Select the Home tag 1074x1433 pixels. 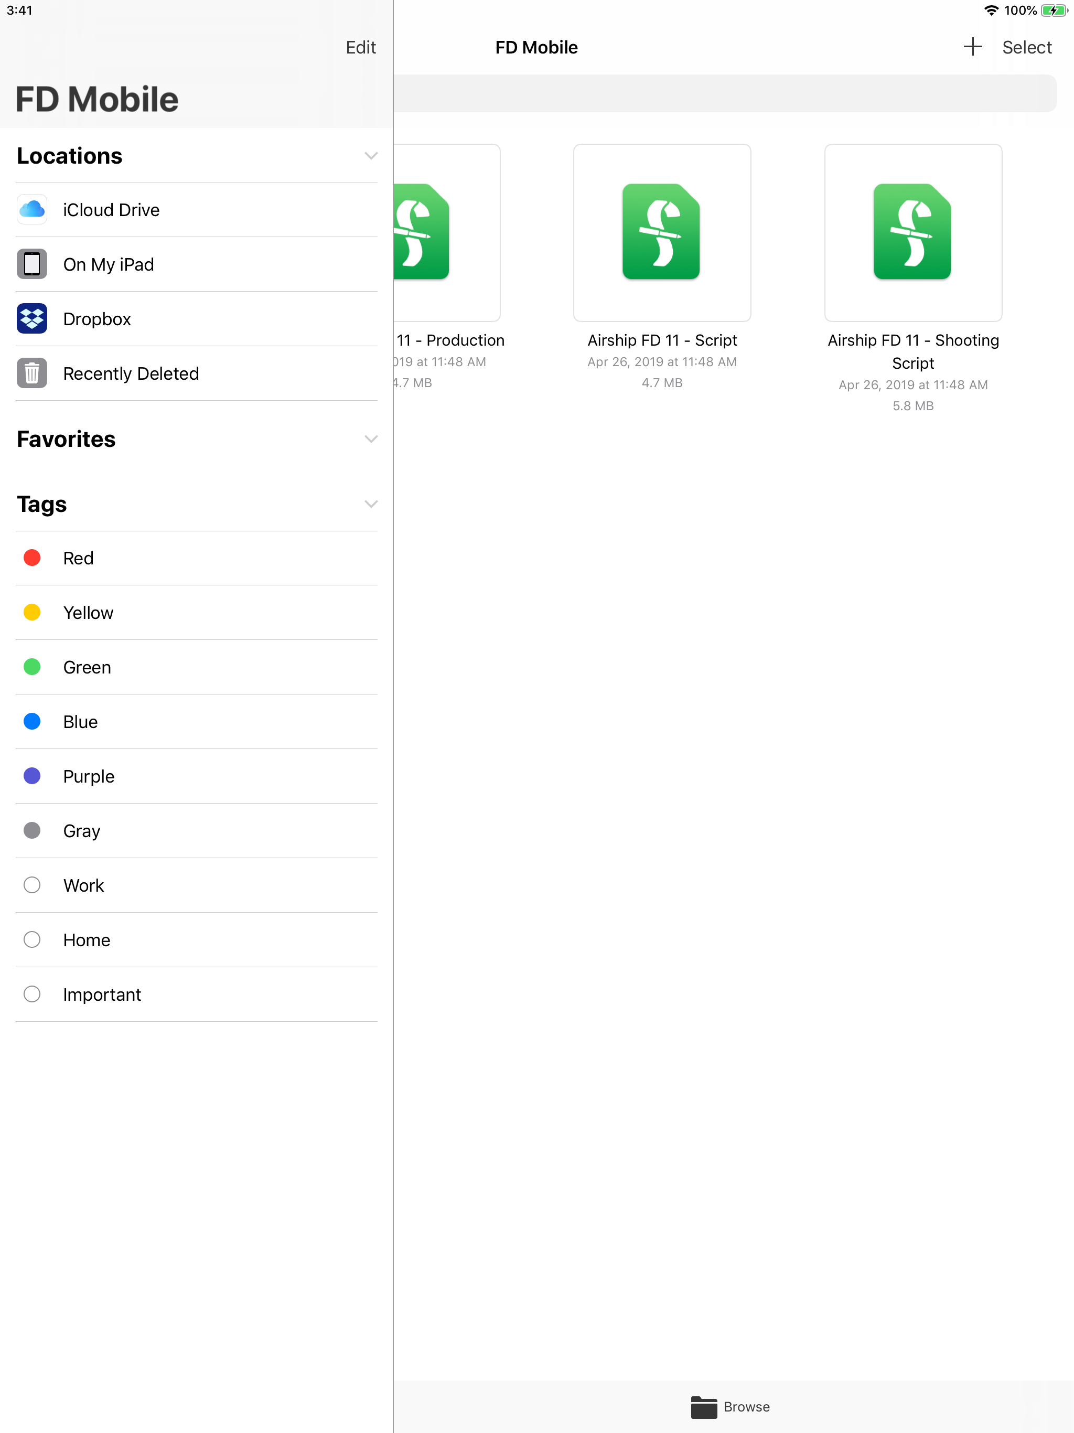(86, 939)
